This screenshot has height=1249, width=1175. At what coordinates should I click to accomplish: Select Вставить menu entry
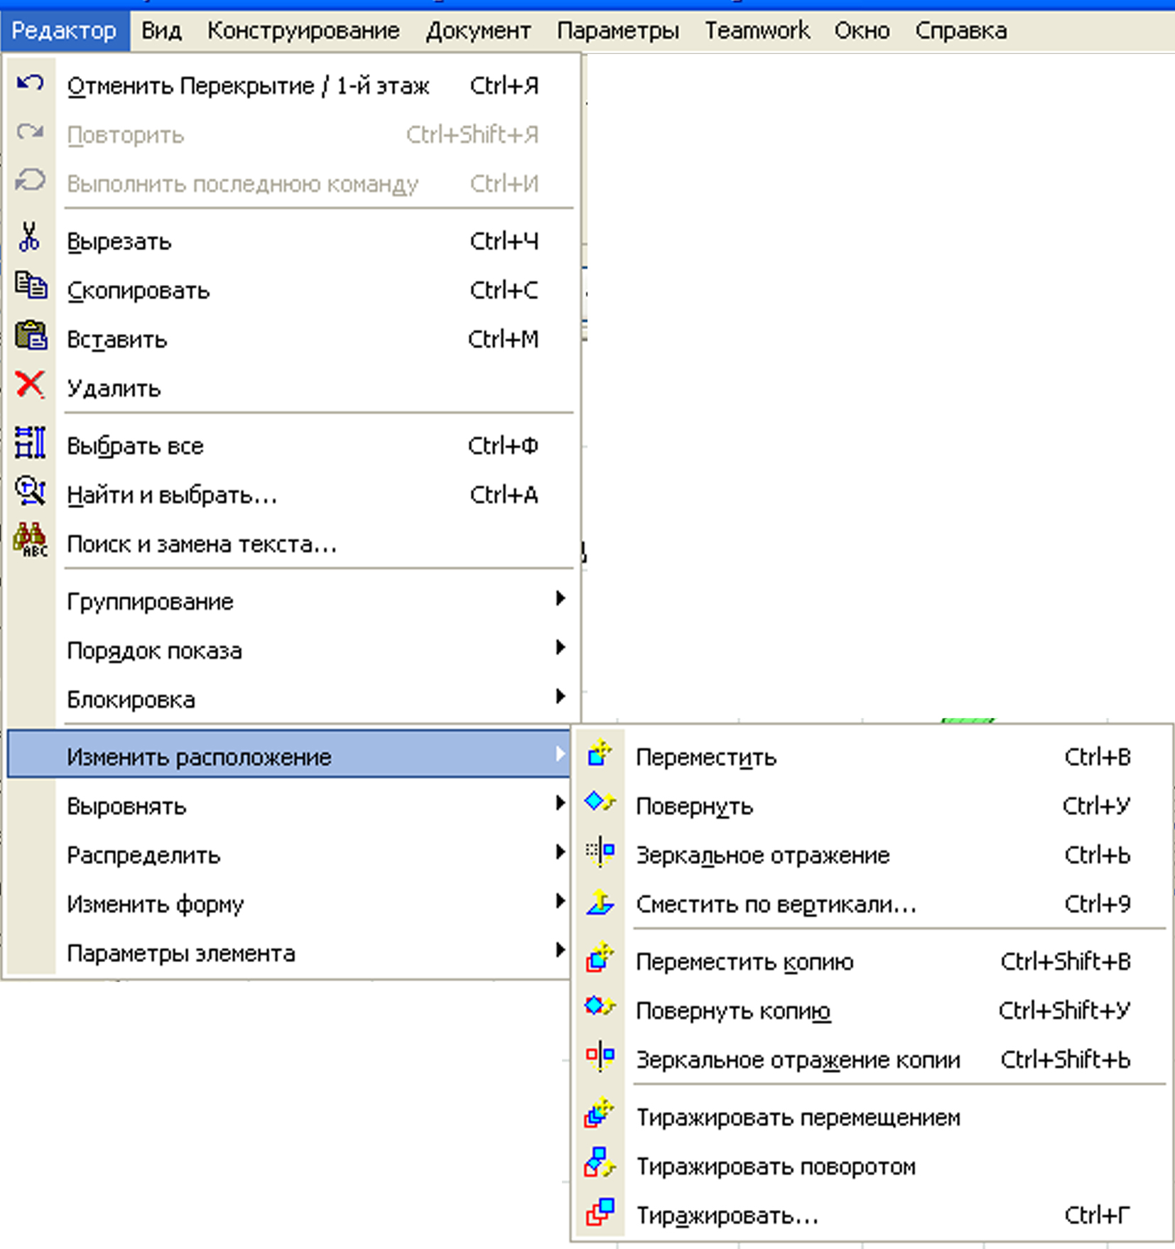pyautogui.click(x=290, y=340)
